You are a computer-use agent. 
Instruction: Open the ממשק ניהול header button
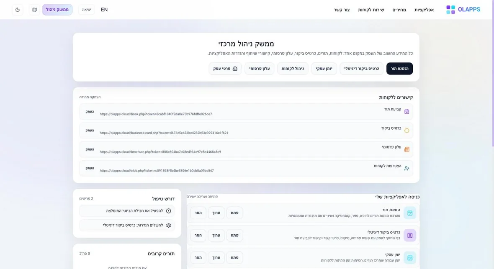[57, 10]
